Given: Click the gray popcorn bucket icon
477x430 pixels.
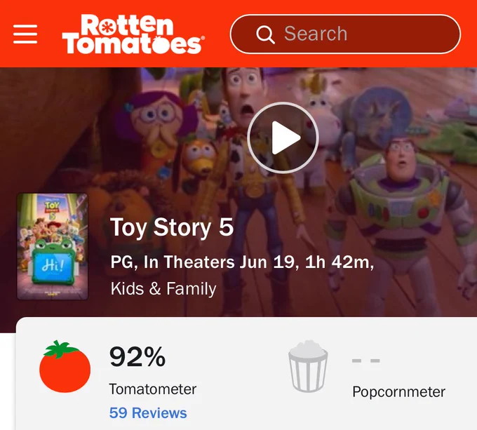Looking at the screenshot, I should point(308,366).
